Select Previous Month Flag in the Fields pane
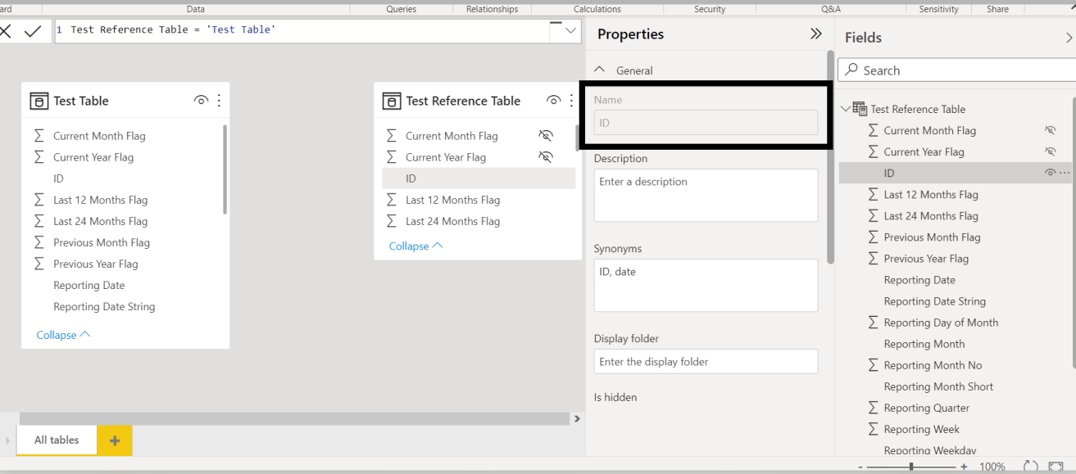1076x474 pixels. tap(932, 237)
